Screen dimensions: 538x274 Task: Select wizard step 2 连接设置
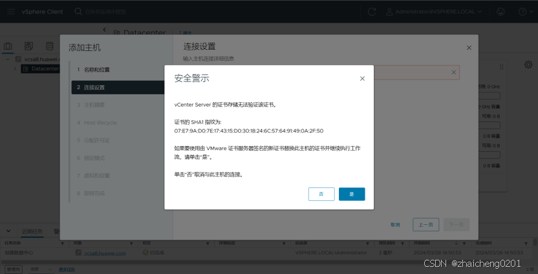[x=118, y=87]
